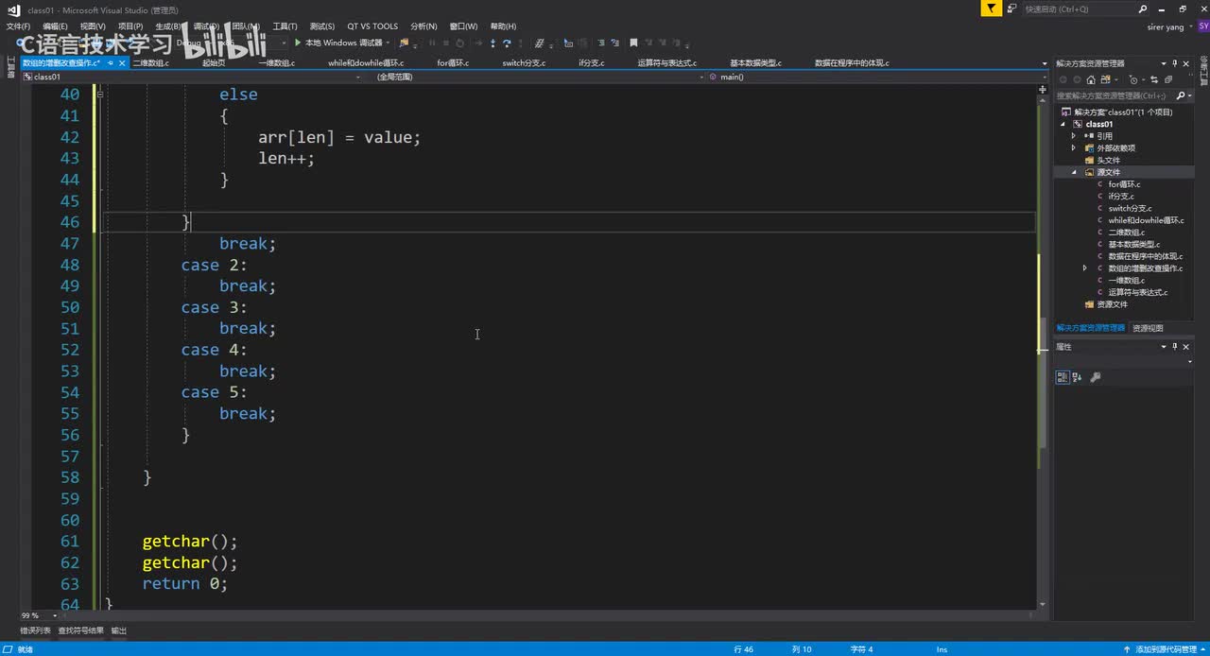Pin the active document tab 数组的增删改查操作.c
Image resolution: width=1210 pixels, height=656 pixels.
(111, 63)
